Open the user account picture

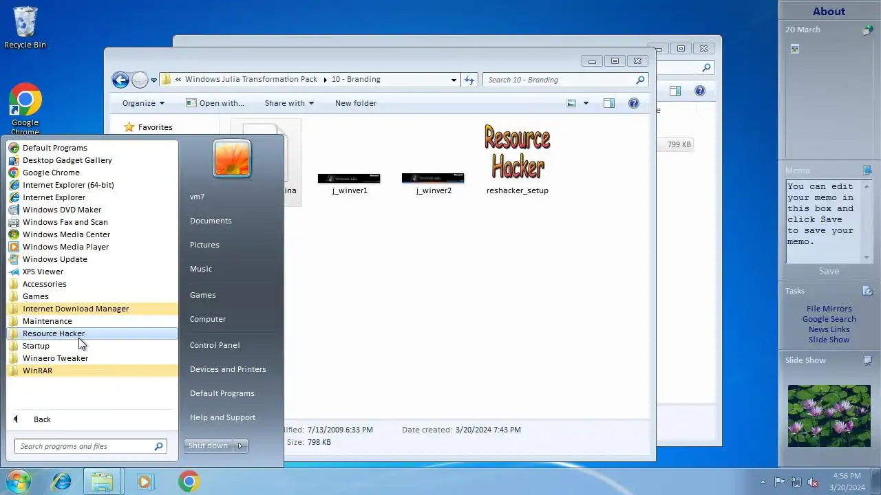[x=232, y=158]
